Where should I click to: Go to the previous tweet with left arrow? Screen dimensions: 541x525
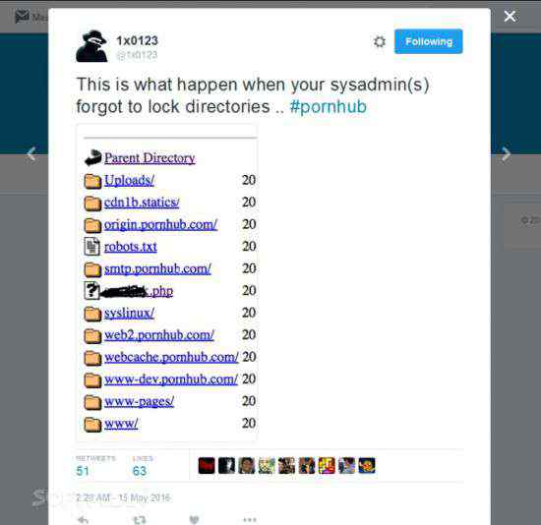click(31, 153)
